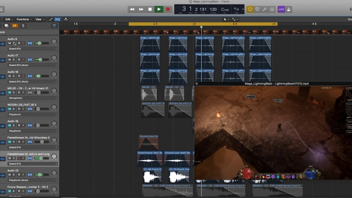Enable the Count-in 1234 button
Image resolution: width=352 pixels, height=198 pixels.
pos(281,9)
